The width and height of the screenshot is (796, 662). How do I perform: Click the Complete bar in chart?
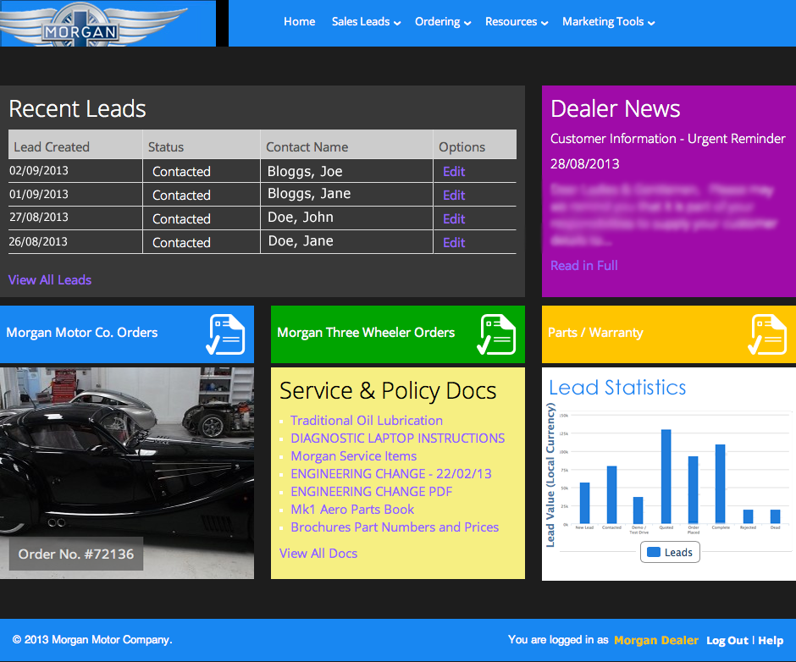point(720,484)
